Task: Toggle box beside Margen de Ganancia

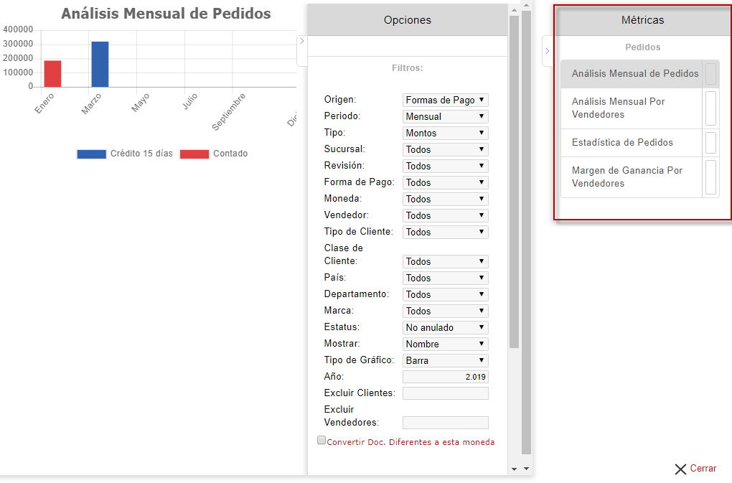Action: [x=711, y=177]
